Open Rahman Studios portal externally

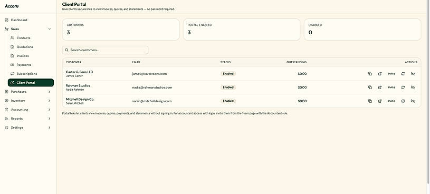coord(380,88)
